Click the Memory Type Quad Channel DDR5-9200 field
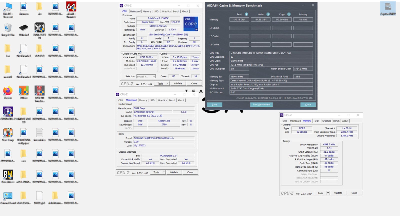 271,81
